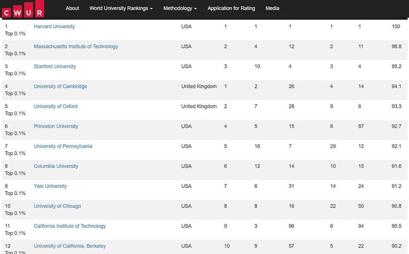The height and width of the screenshot is (254, 409).
Task: Open Harvard University link
Action: click(54, 26)
